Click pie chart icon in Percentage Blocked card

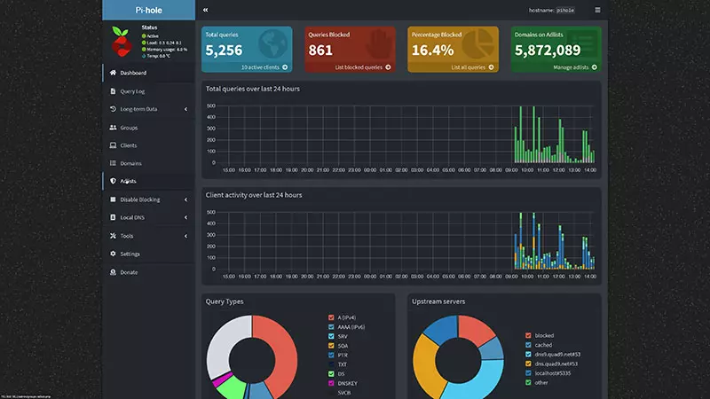478,43
